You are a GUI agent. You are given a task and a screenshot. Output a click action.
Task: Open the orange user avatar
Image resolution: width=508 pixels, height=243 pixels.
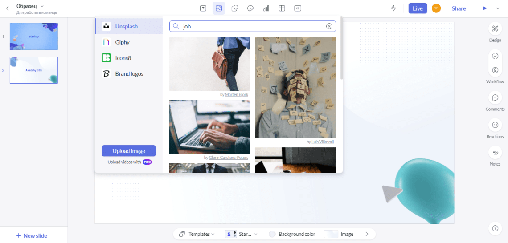click(x=436, y=8)
